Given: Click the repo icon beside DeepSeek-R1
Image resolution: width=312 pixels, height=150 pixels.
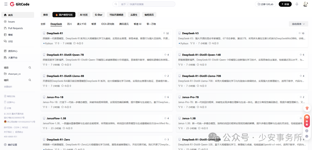Looking at the screenshot, I should (44, 33).
